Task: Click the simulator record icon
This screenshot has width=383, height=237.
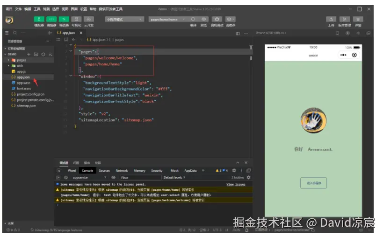Action: click(x=347, y=33)
